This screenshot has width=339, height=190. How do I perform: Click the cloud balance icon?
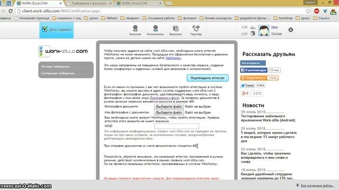tap(253, 27)
